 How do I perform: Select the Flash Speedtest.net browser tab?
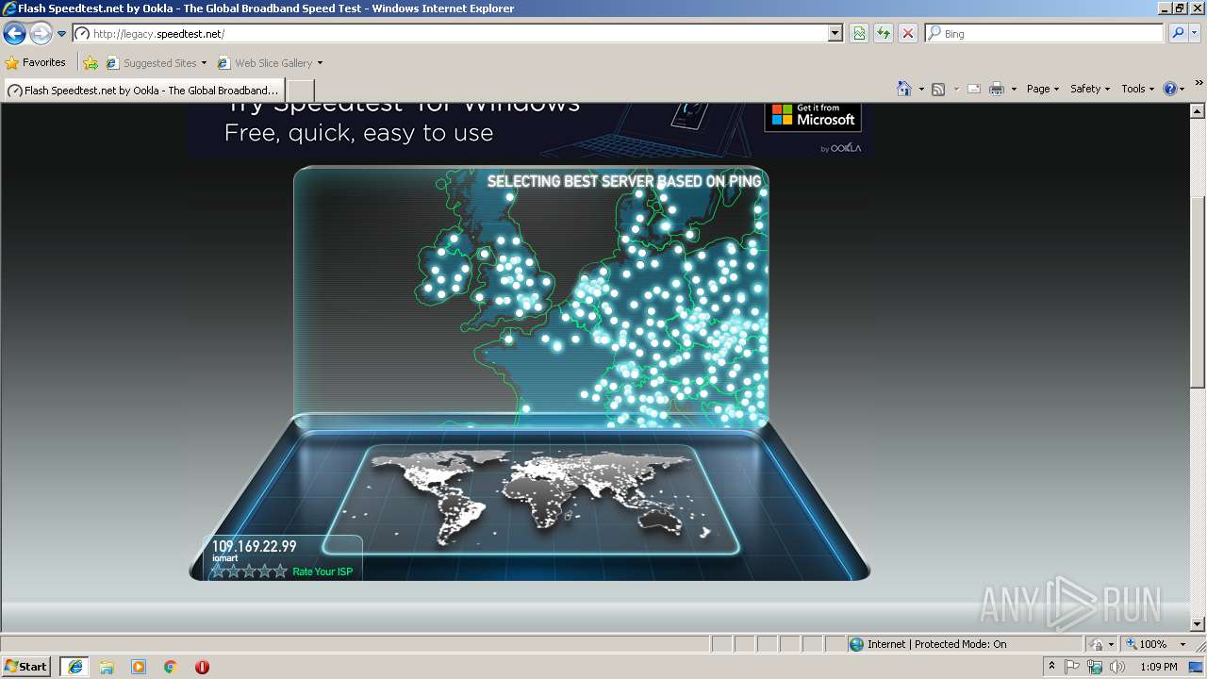tap(143, 91)
